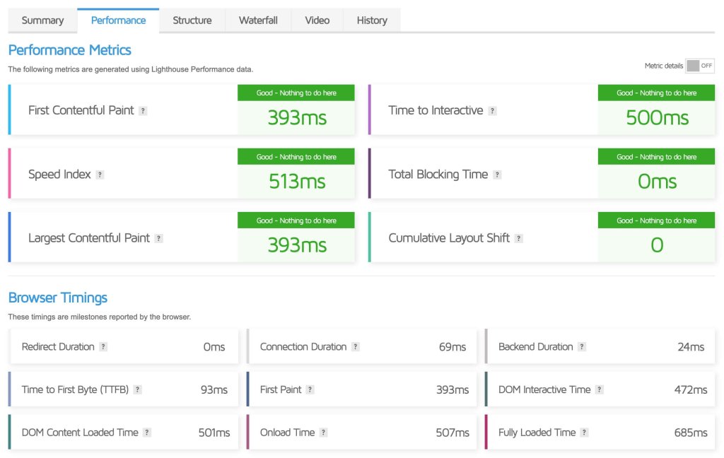This screenshot has height=458, width=724.
Task: Select the Cumulative Layout Shift 0 value
Action: pyautogui.click(x=657, y=245)
